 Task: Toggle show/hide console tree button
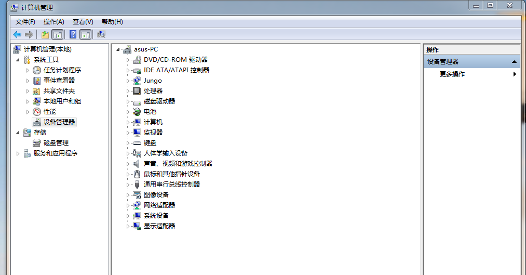(58, 34)
